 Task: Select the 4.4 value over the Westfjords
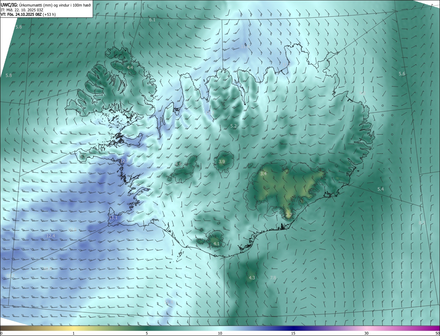[130, 68]
